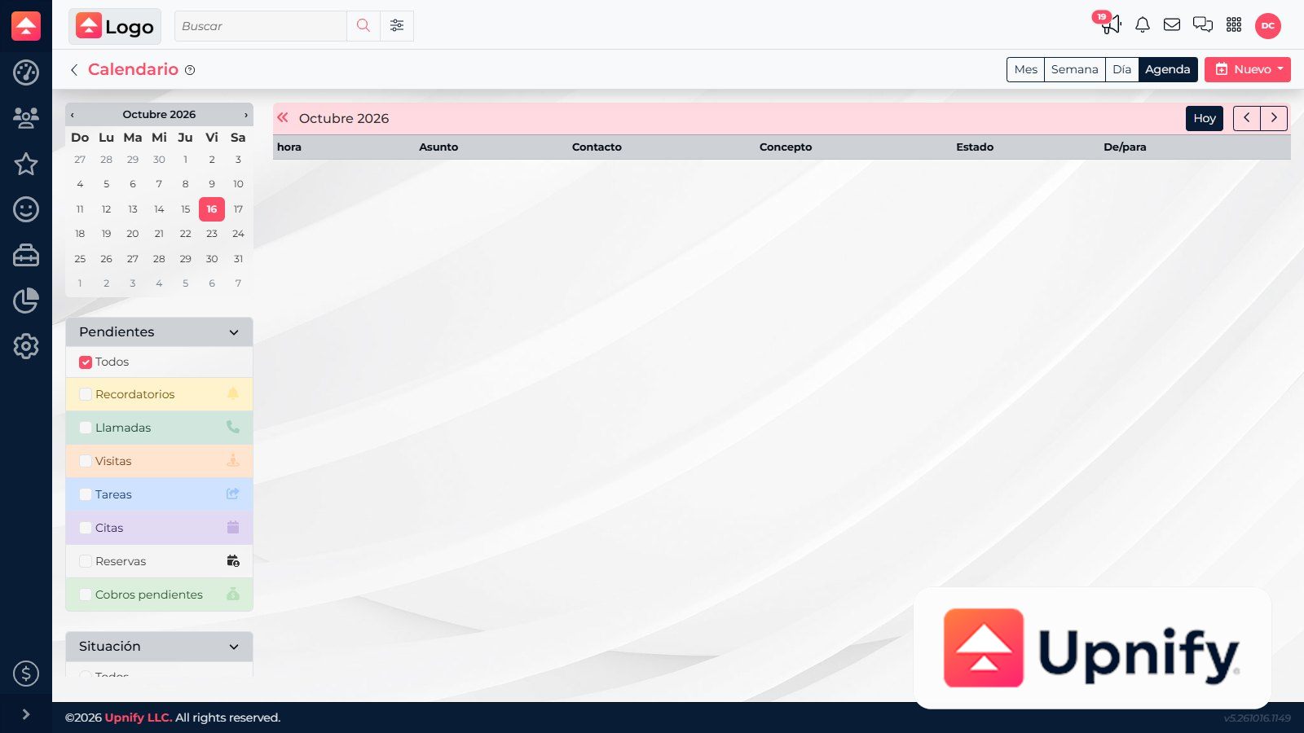
Task: Click the double chevron beside Octubre 2026
Action: click(283, 117)
